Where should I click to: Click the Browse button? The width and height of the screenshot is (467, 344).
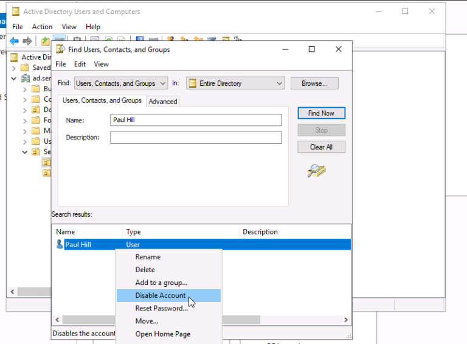(314, 83)
